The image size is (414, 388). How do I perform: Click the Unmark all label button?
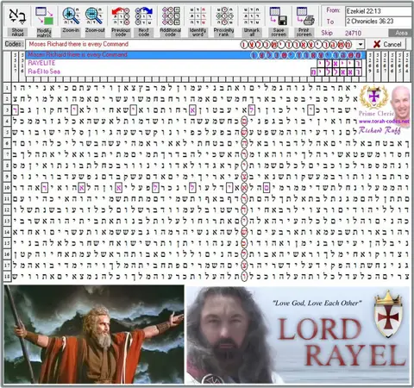tap(252, 32)
